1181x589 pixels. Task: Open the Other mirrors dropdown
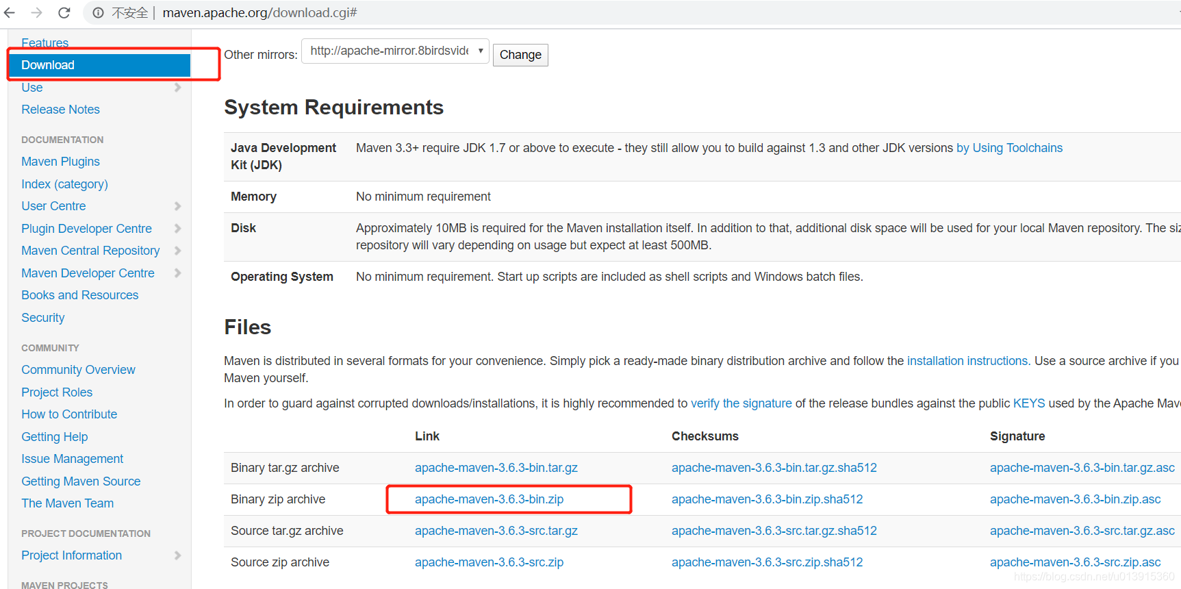pos(395,51)
